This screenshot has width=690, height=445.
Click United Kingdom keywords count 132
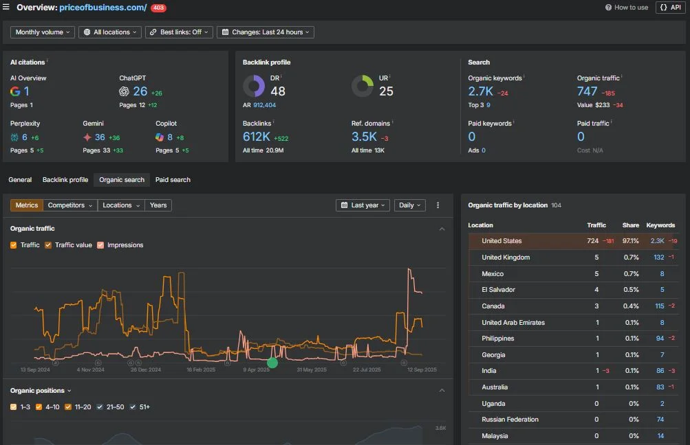(659, 258)
